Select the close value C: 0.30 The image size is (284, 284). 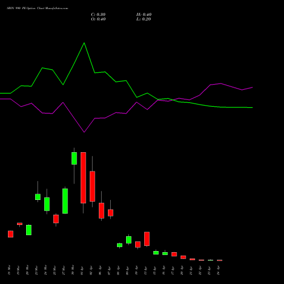pos(98,15)
